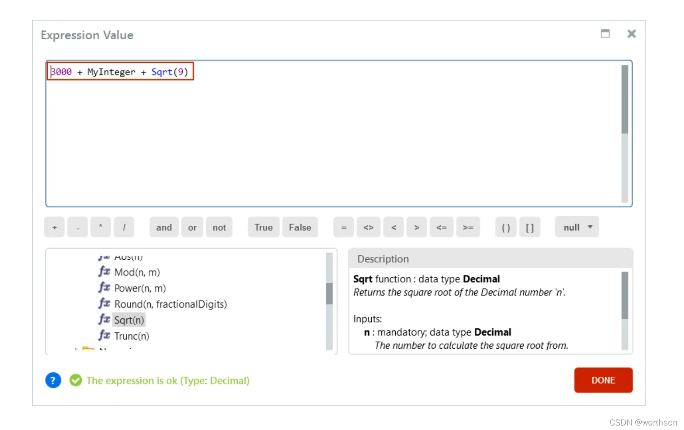Select the Mod(n, m) function
684x430 pixels.
pyautogui.click(x=137, y=272)
